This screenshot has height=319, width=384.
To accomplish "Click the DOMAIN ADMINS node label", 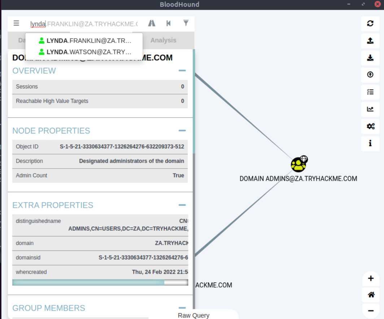I will (298, 179).
